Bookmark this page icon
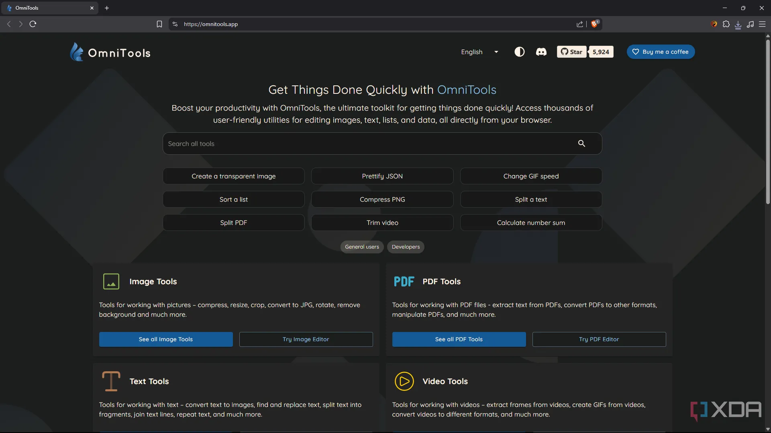Image resolution: width=771 pixels, height=433 pixels. (x=159, y=24)
